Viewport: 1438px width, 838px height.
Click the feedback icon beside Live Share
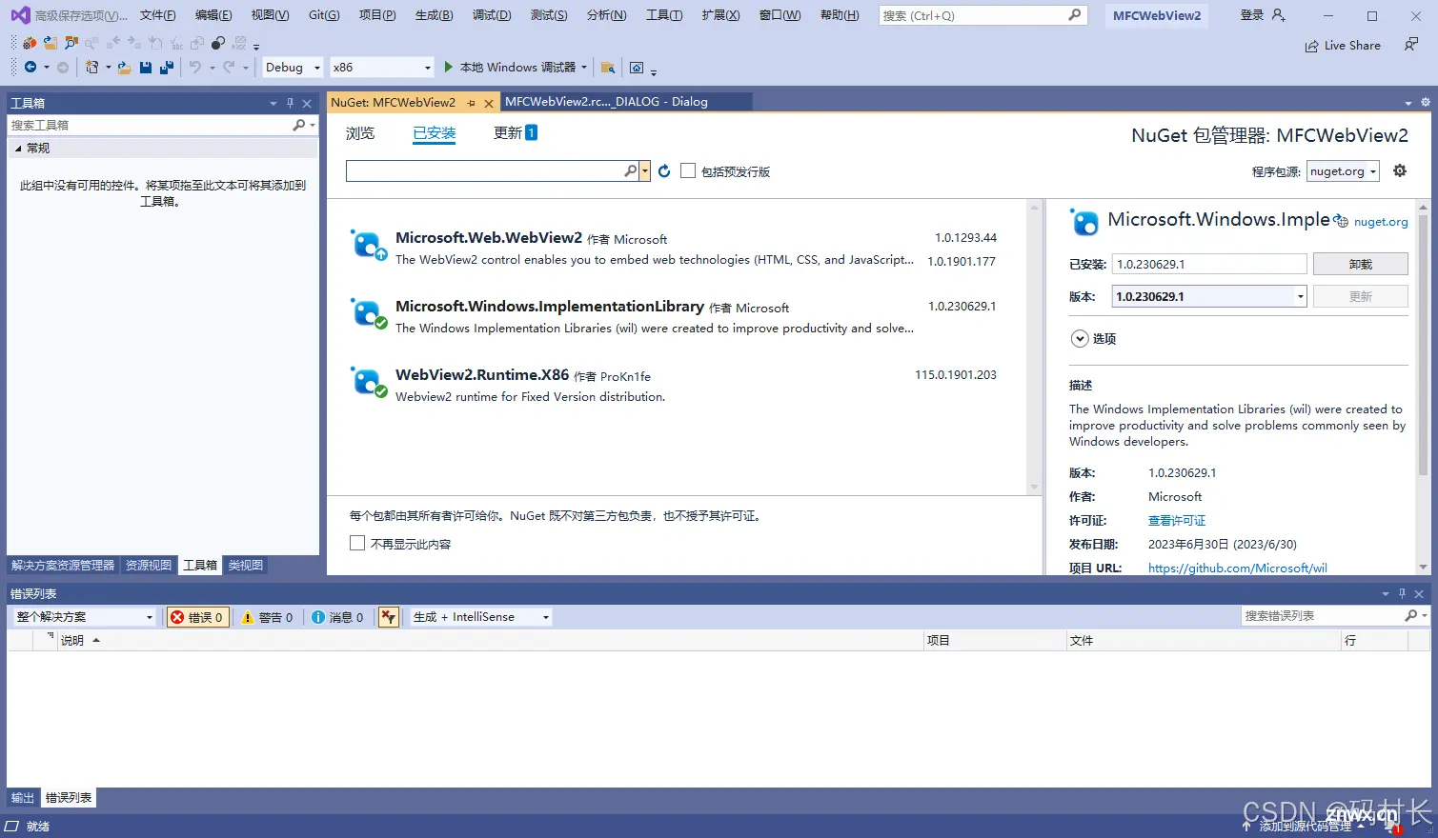pyautogui.click(x=1411, y=45)
